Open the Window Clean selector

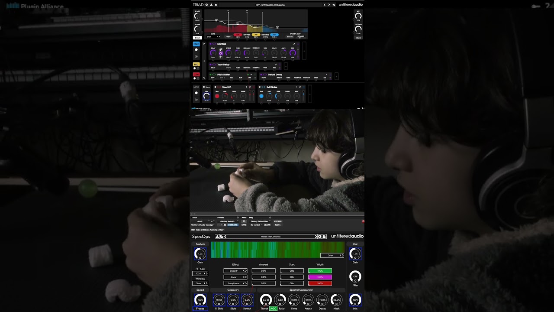200,283
